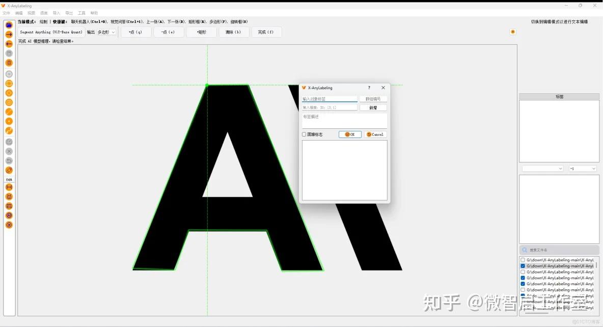This screenshot has height=327, width=603.
Task: Open the -1 value dropdown in the right panel
Action: pyautogui.click(x=583, y=168)
